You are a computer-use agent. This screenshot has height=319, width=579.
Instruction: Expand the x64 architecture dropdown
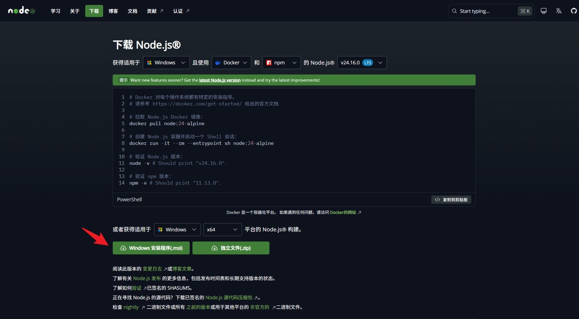pos(222,230)
